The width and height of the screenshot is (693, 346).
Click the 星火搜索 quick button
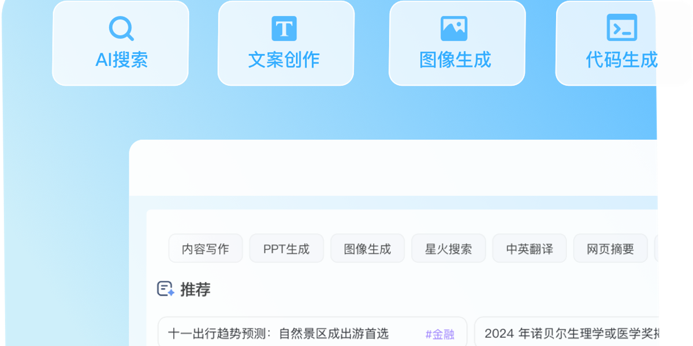448,248
